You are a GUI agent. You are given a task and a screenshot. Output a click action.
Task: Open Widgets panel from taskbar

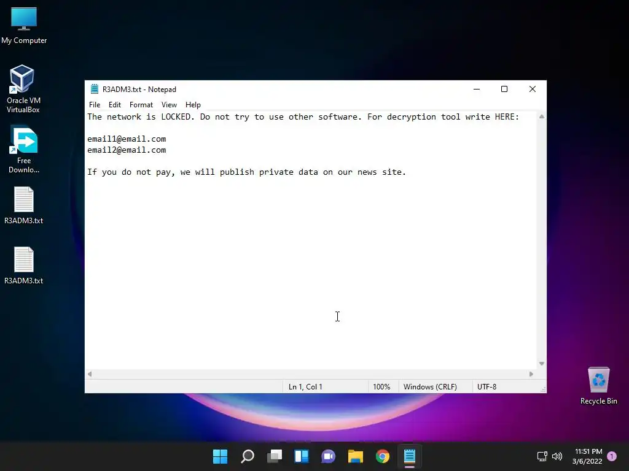[x=302, y=456]
